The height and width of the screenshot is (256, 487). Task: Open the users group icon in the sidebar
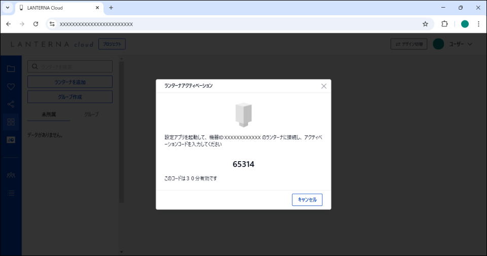point(11,175)
